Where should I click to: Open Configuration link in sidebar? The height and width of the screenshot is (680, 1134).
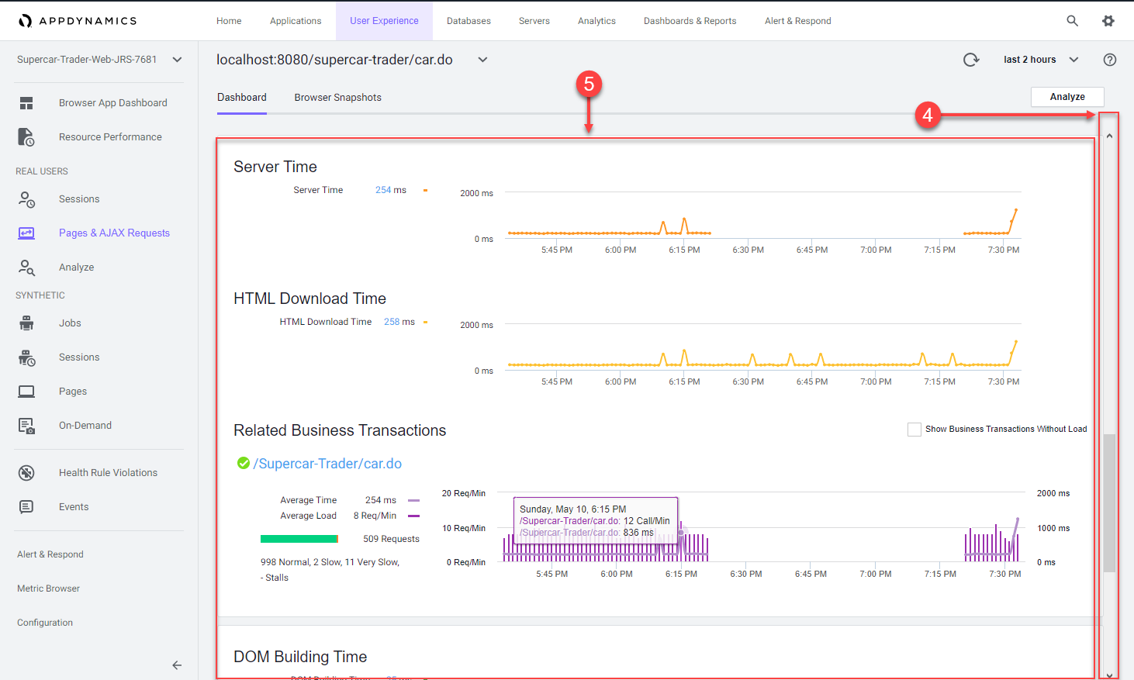[x=45, y=623]
